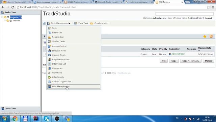Image resolution: width=216 pixels, height=122 pixels.
Task: Click the Copy Recursively button
Action: click(191, 61)
